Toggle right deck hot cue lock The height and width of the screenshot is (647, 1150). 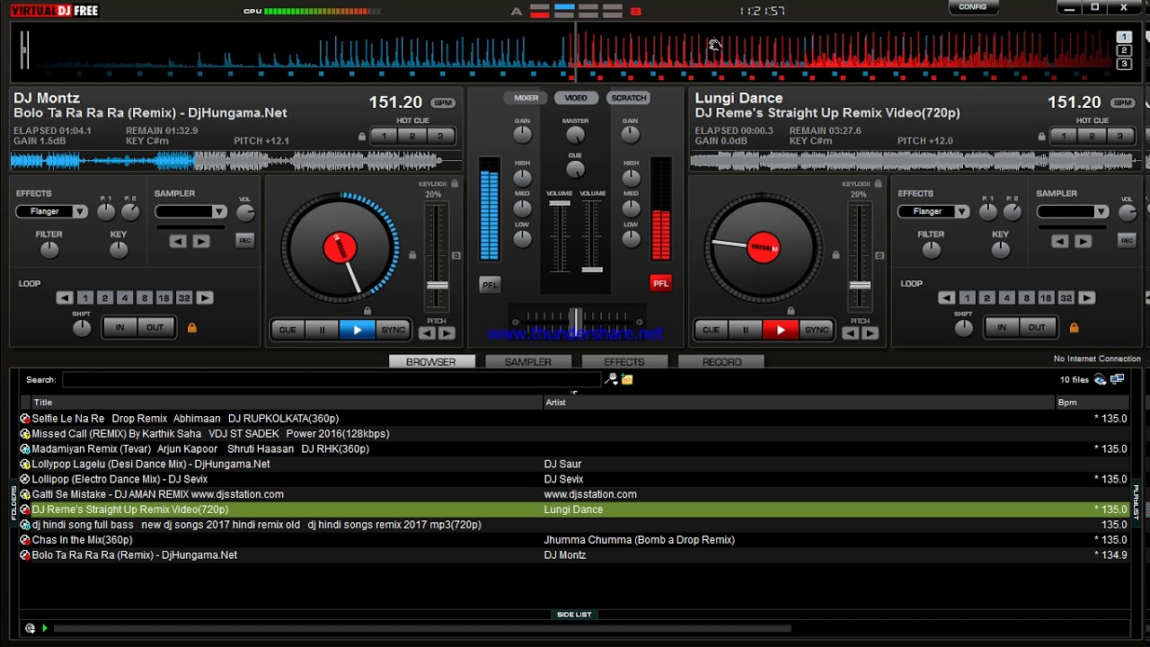pyautogui.click(x=1042, y=137)
